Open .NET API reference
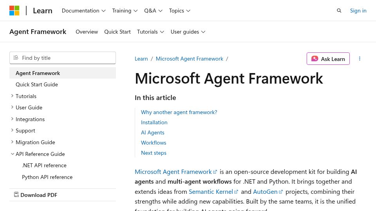Screen dimensions: 376x211 (x=44, y=165)
